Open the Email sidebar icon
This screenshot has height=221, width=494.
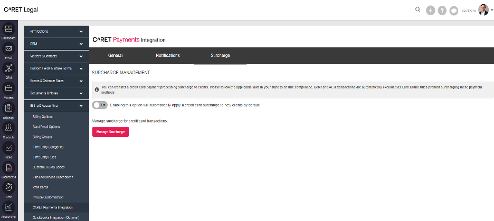(x=8, y=48)
